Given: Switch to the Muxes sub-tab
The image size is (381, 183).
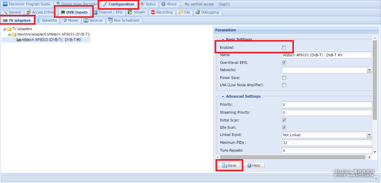Looking at the screenshot, I should coord(71,21).
